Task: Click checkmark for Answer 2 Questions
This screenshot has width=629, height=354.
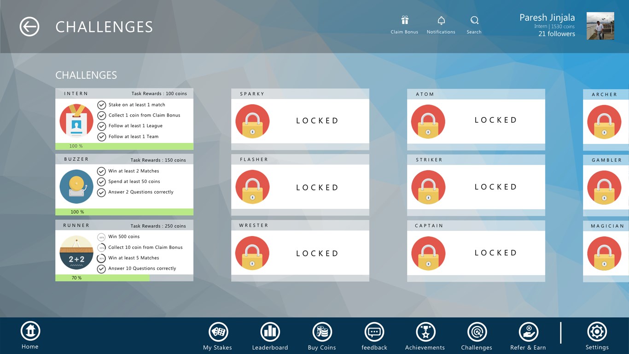Action: (101, 192)
